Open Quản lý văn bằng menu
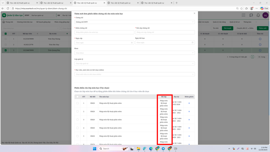The height and width of the screenshot is (152, 270). click(219, 22)
